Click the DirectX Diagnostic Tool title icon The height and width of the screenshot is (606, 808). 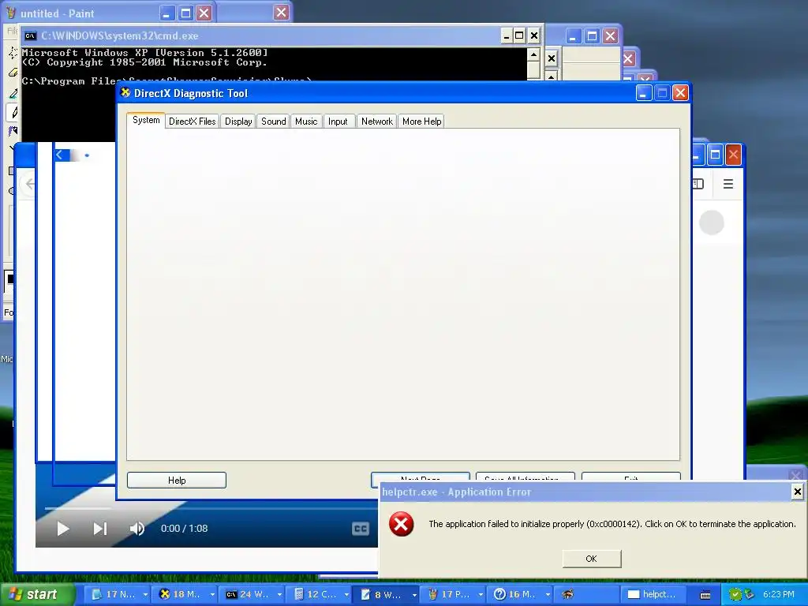(x=125, y=93)
